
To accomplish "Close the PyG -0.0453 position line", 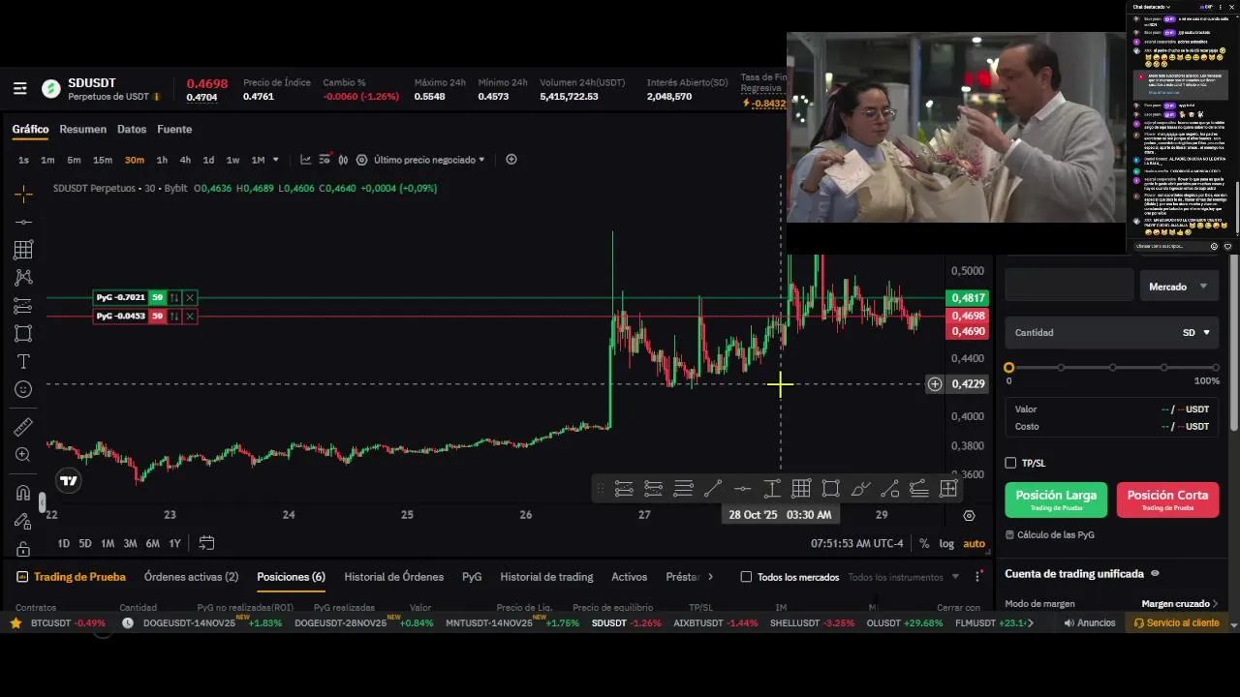I will 190,317.
